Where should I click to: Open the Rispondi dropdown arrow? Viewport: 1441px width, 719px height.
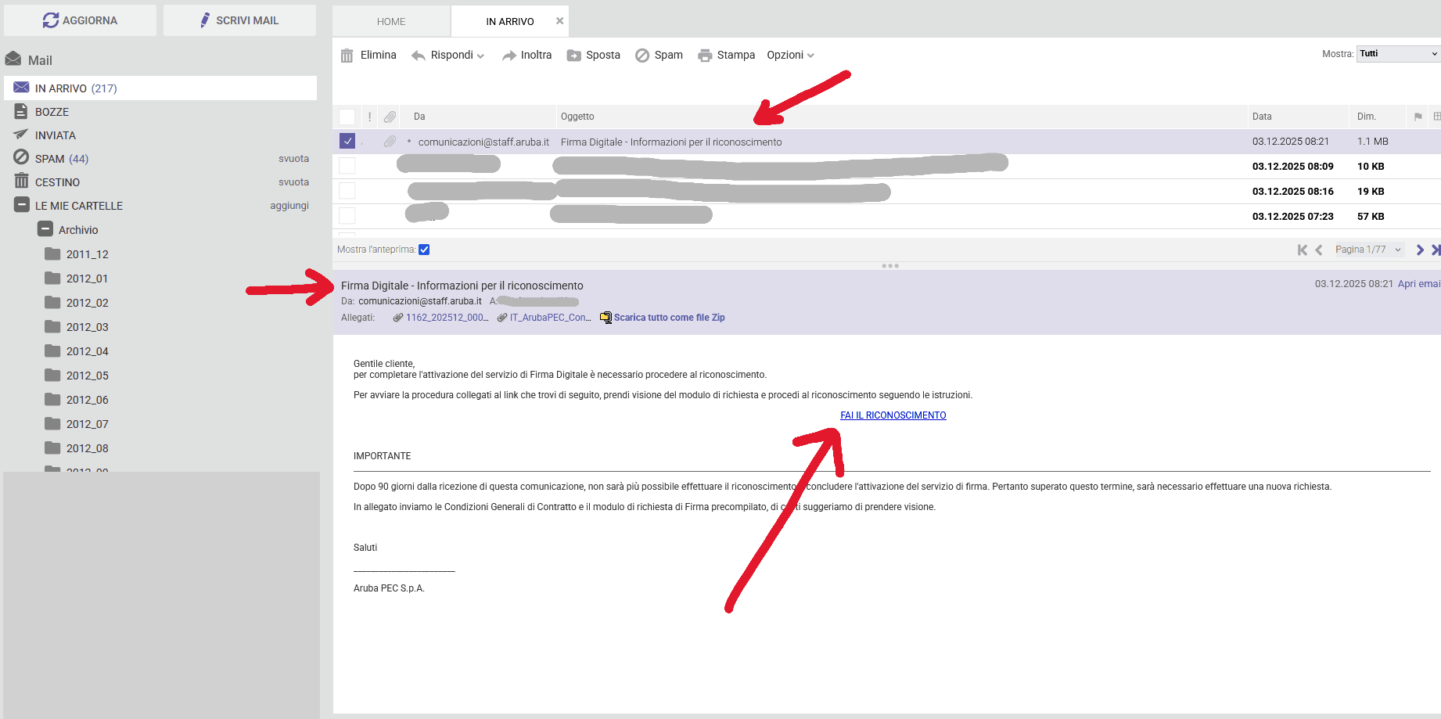(x=480, y=56)
